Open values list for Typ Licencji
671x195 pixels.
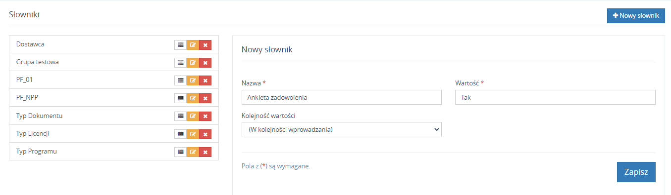[181, 134]
